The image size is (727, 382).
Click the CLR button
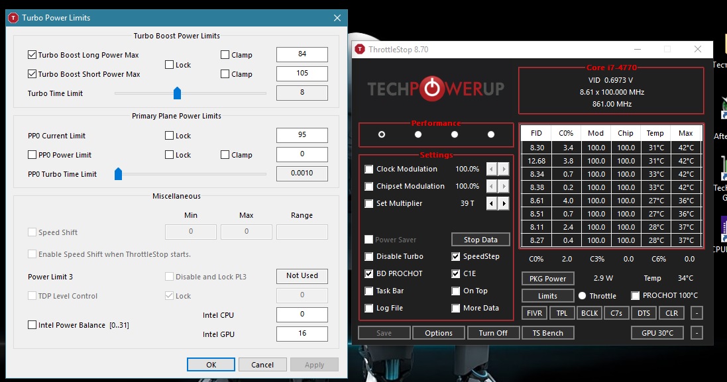pyautogui.click(x=671, y=313)
